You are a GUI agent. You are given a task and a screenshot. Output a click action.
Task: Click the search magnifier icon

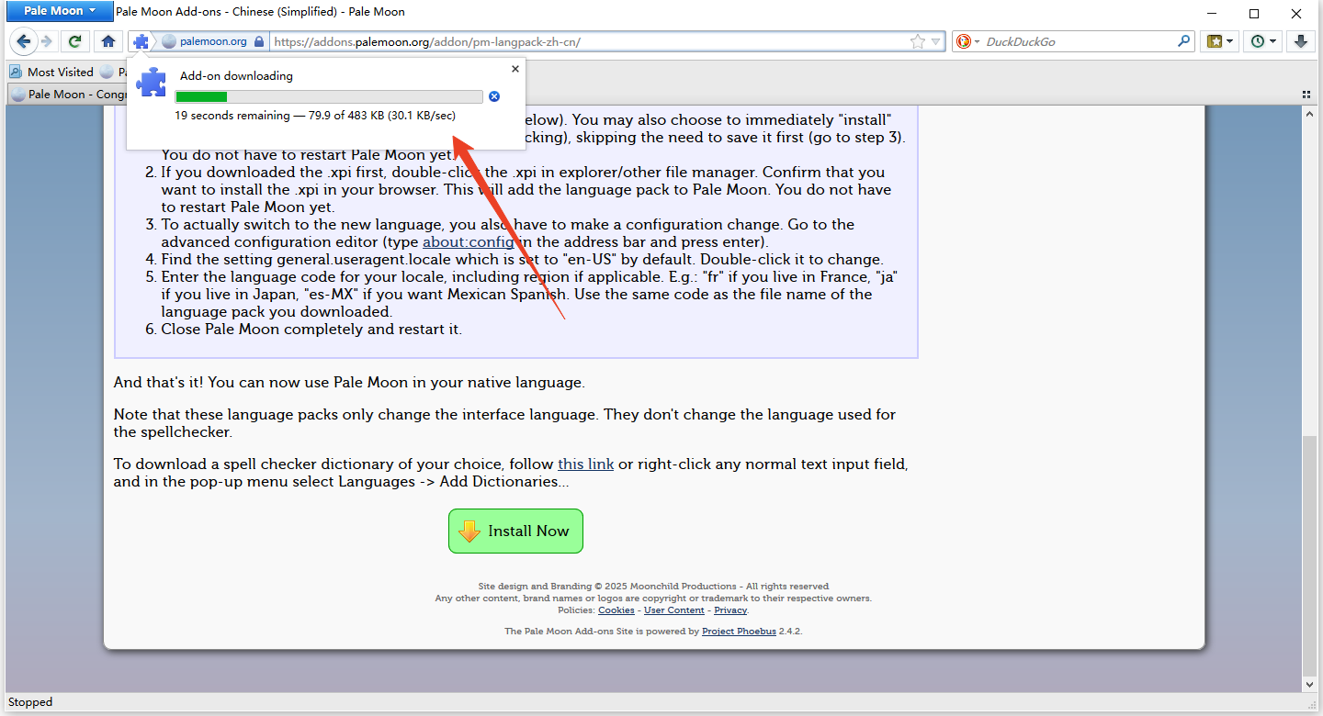click(1184, 41)
